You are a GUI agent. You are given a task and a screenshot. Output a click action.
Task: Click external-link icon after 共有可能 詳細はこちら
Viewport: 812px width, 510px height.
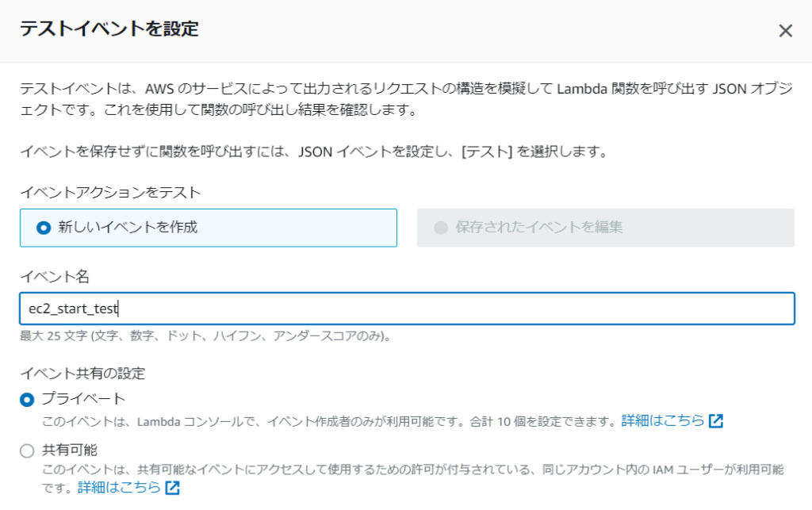[172, 488]
